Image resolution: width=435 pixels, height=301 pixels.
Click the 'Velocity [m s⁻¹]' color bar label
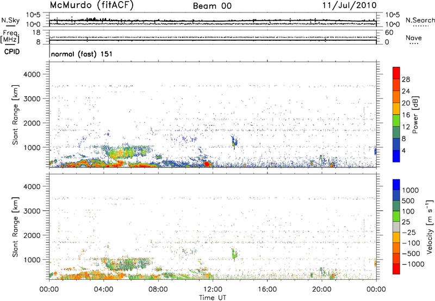pyautogui.click(x=430, y=227)
